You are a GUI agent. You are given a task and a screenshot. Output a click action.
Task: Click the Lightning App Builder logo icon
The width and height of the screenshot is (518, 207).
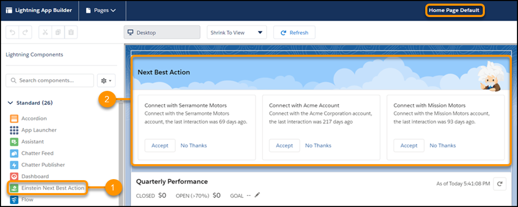(9, 10)
